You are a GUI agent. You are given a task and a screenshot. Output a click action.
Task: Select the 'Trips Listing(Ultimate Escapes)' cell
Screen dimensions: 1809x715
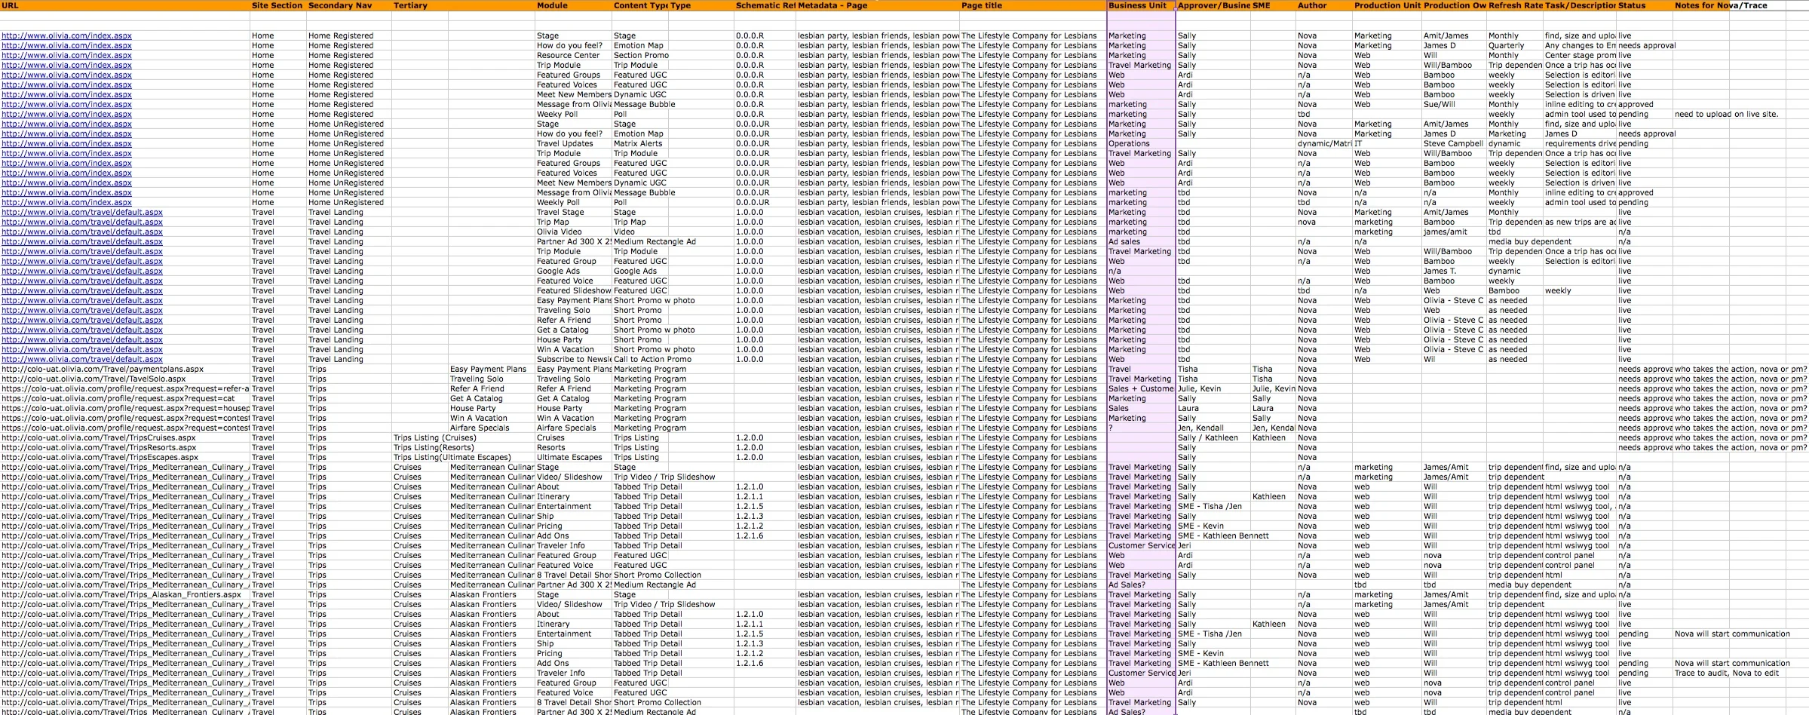click(x=452, y=458)
